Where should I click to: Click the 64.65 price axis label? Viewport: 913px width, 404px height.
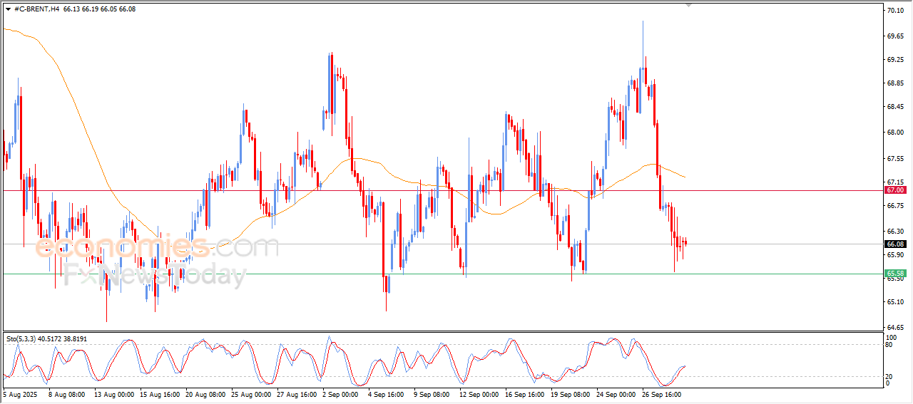(895, 326)
